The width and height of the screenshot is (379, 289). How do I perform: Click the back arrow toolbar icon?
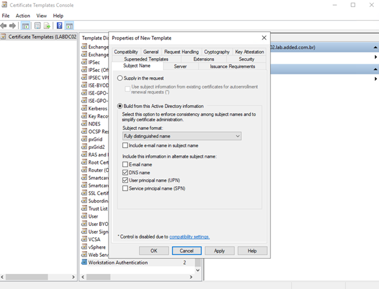point(5,26)
